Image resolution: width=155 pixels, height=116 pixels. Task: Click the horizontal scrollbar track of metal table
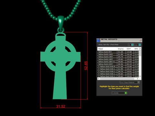point(118,79)
